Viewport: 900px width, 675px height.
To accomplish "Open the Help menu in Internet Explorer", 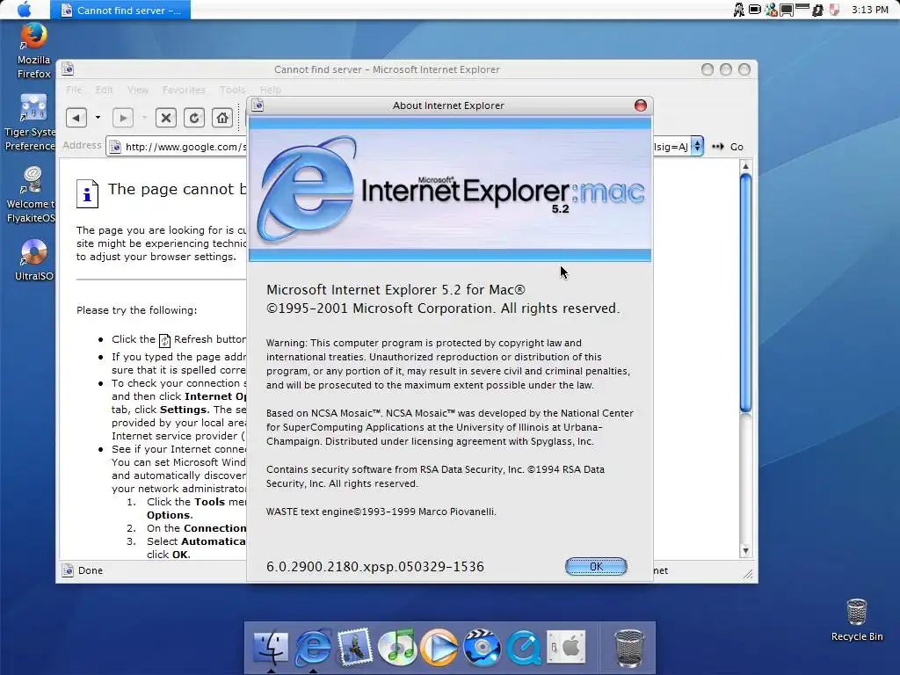I will coord(271,90).
